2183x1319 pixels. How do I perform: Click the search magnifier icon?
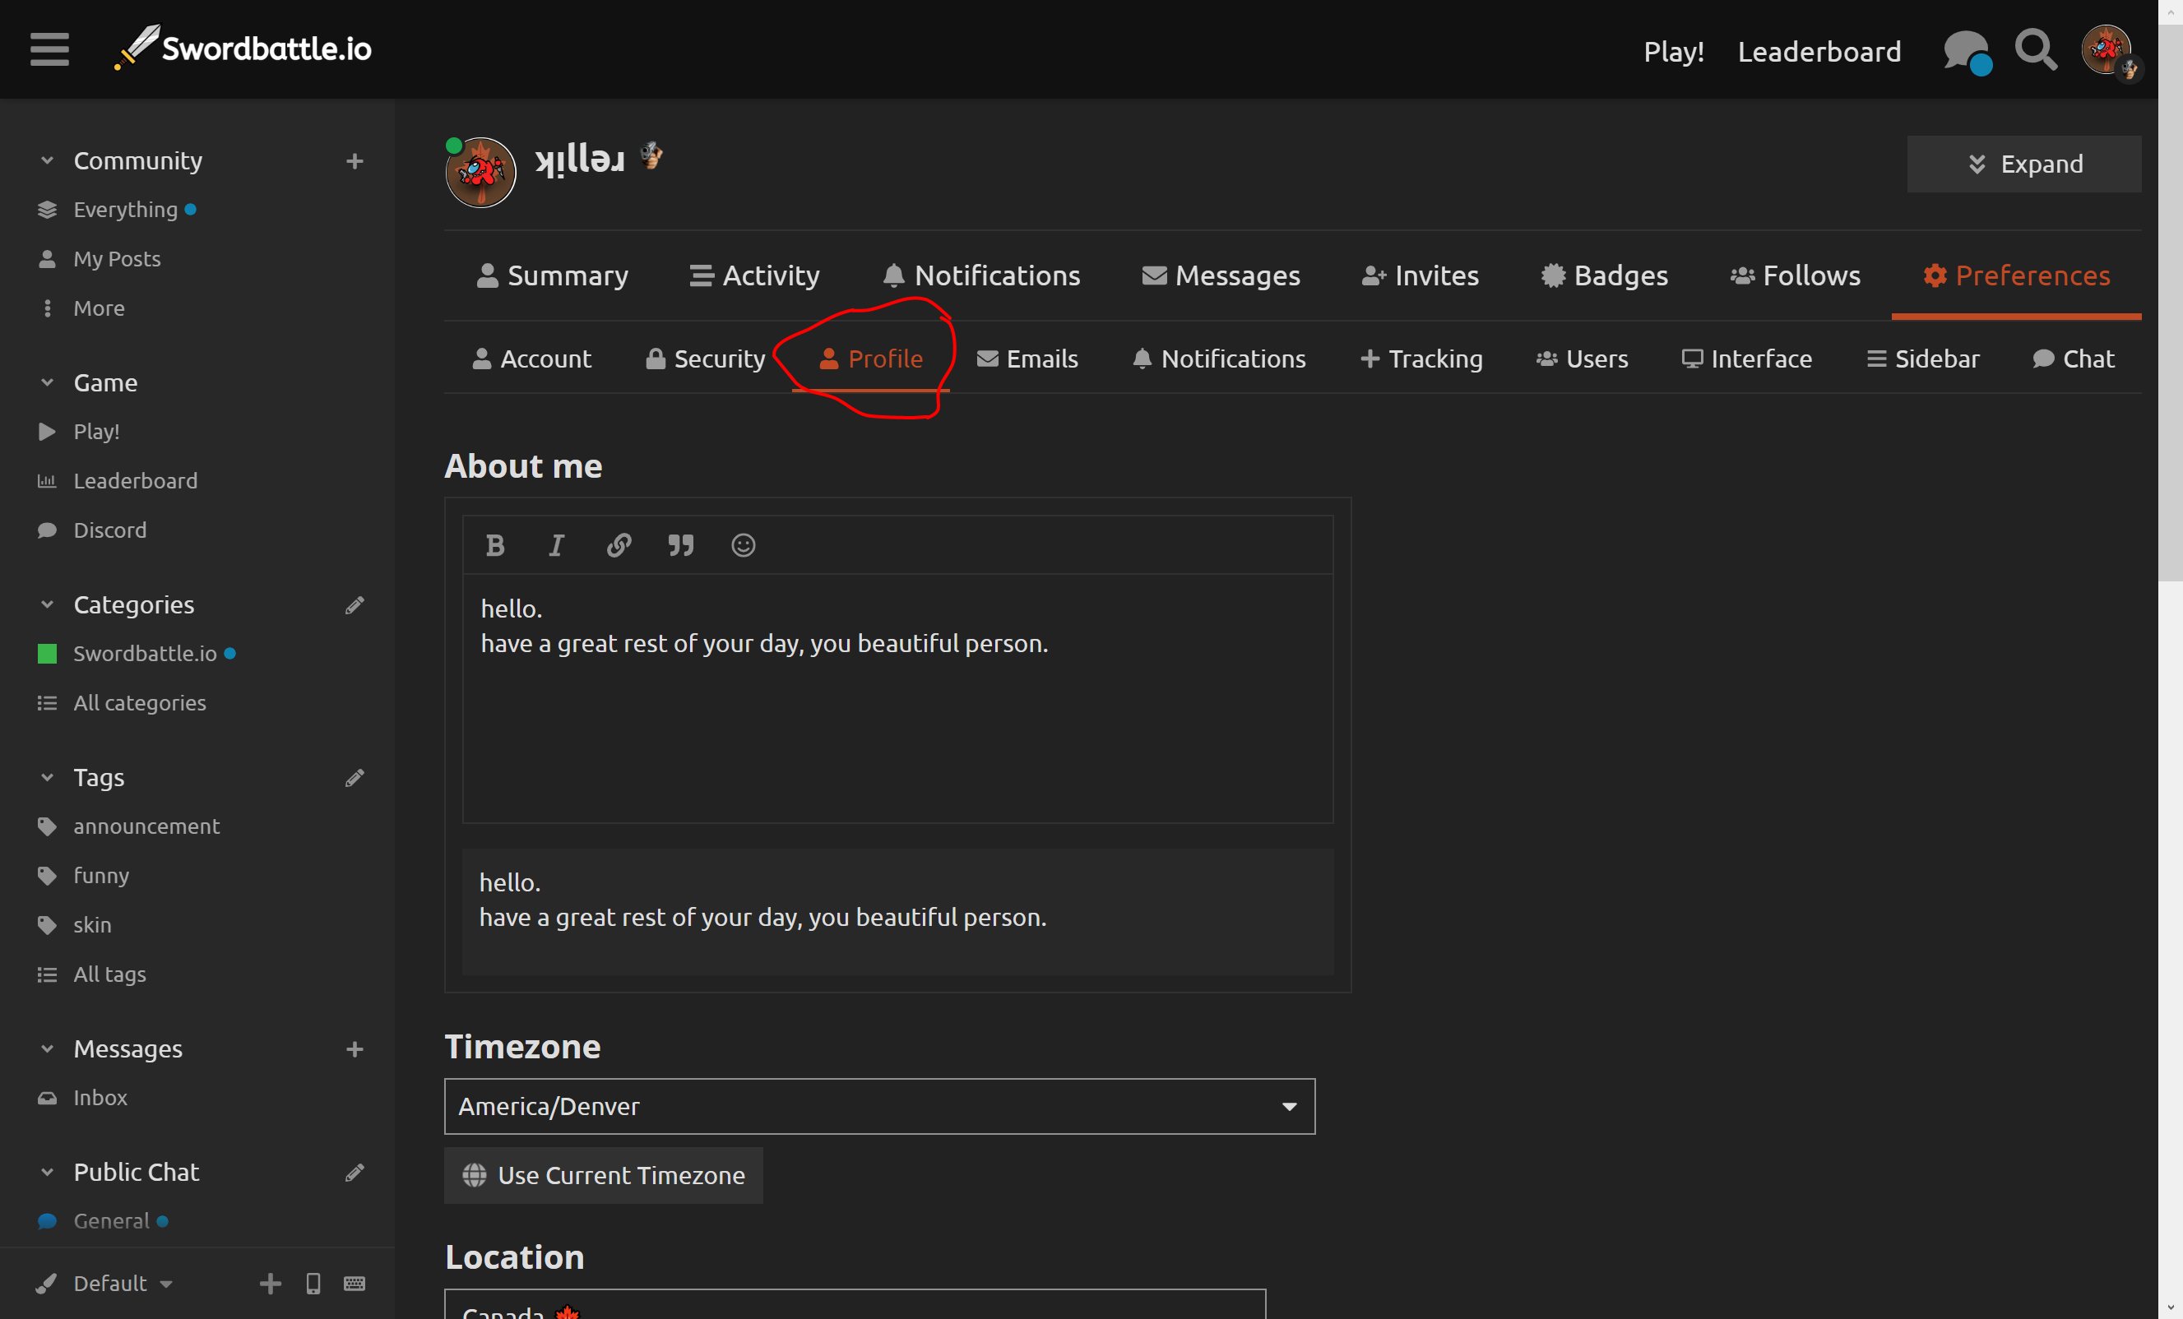[x=2036, y=49]
